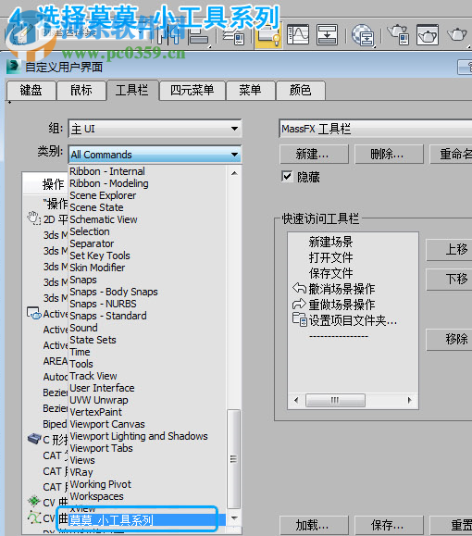Click the ActiveShade teapot icon in the action list
The image size is (472, 536).
[x=34, y=313]
